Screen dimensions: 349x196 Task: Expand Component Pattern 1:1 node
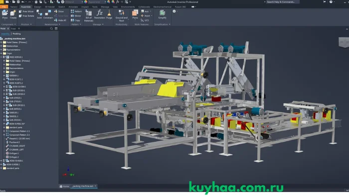point(4,131)
